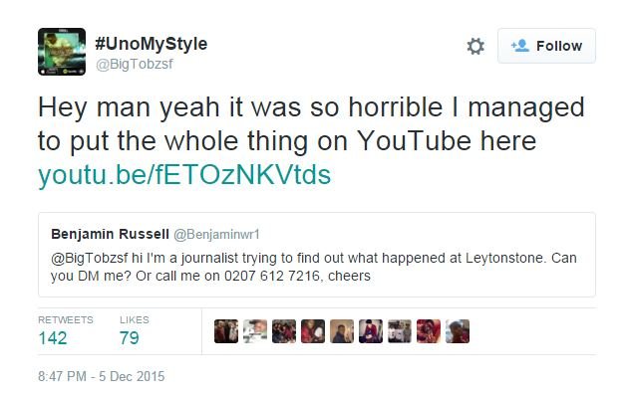
Task: Open fifth liker avatar in the row
Action: [342, 331]
